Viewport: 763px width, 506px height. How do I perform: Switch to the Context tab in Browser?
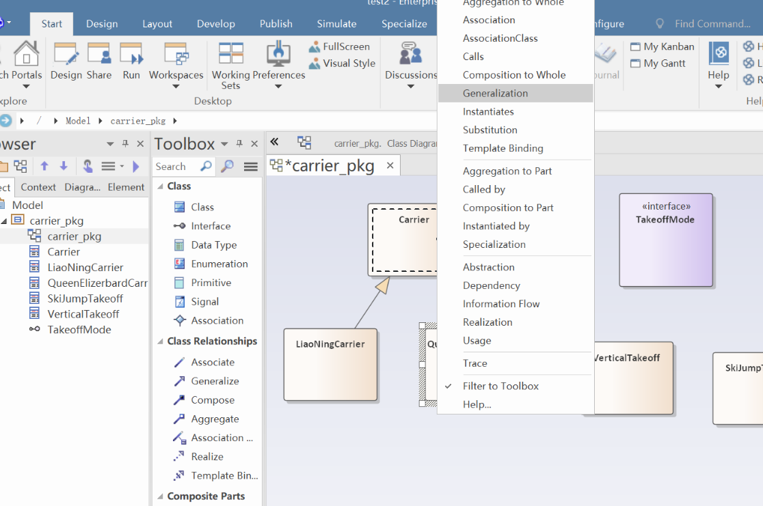click(38, 187)
